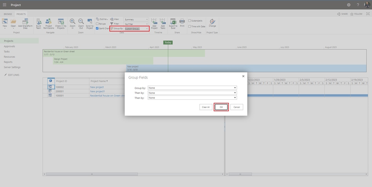Click the Clear All button

(x=206, y=107)
